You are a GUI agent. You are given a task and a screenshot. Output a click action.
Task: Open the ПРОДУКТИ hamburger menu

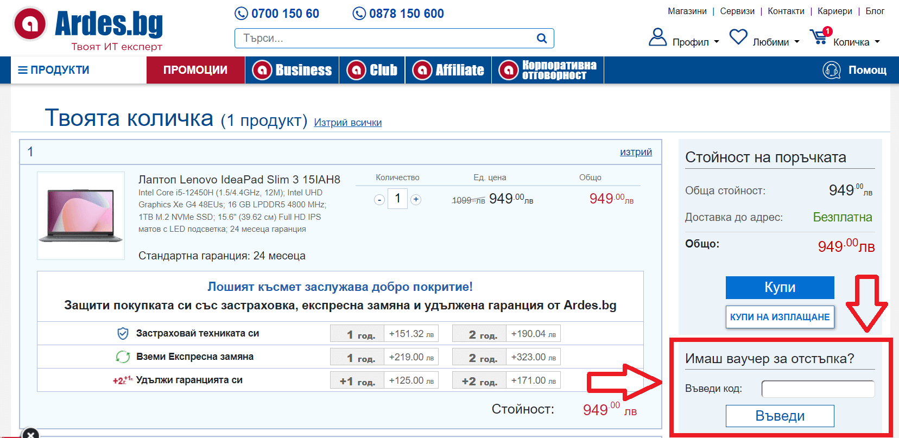pos(53,70)
